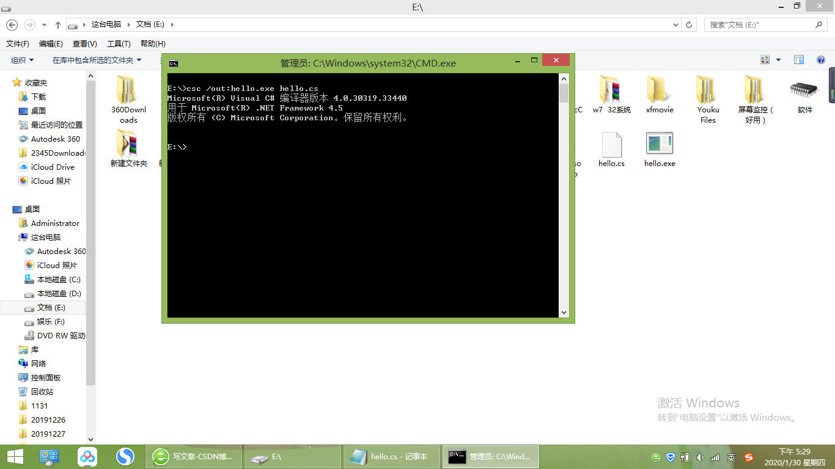Screen dimensions: 835x469
Task: Refresh the current folder view
Action: tap(689, 25)
